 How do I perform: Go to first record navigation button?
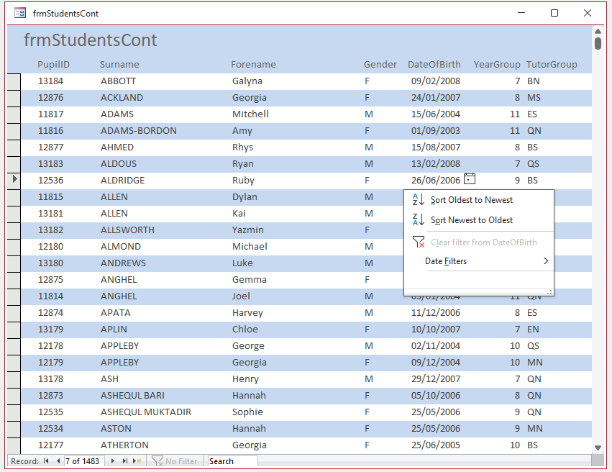[x=46, y=461]
